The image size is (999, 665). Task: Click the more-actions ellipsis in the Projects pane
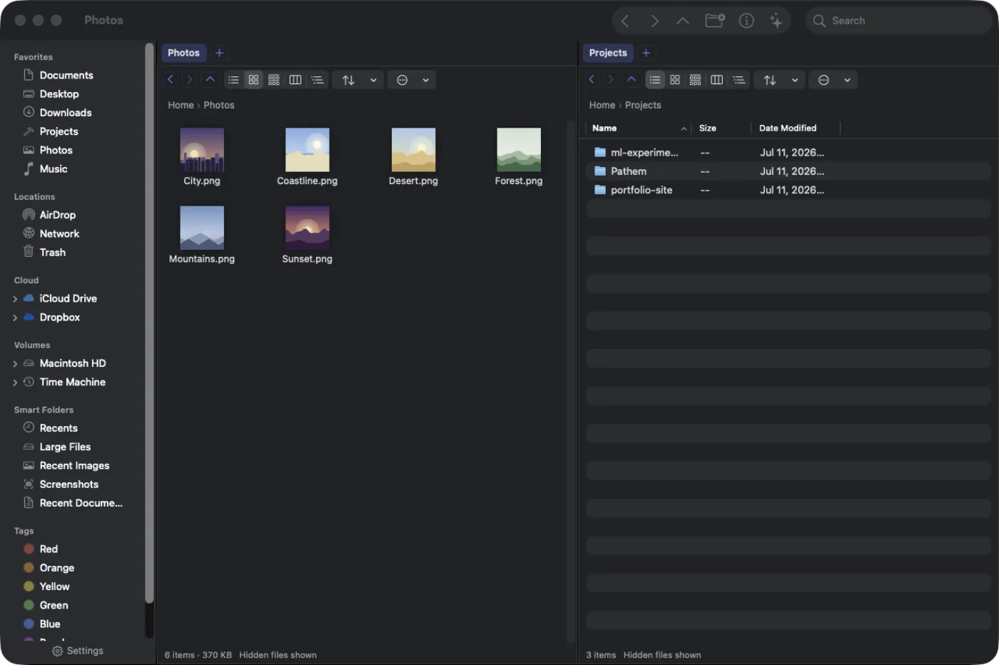coord(823,80)
